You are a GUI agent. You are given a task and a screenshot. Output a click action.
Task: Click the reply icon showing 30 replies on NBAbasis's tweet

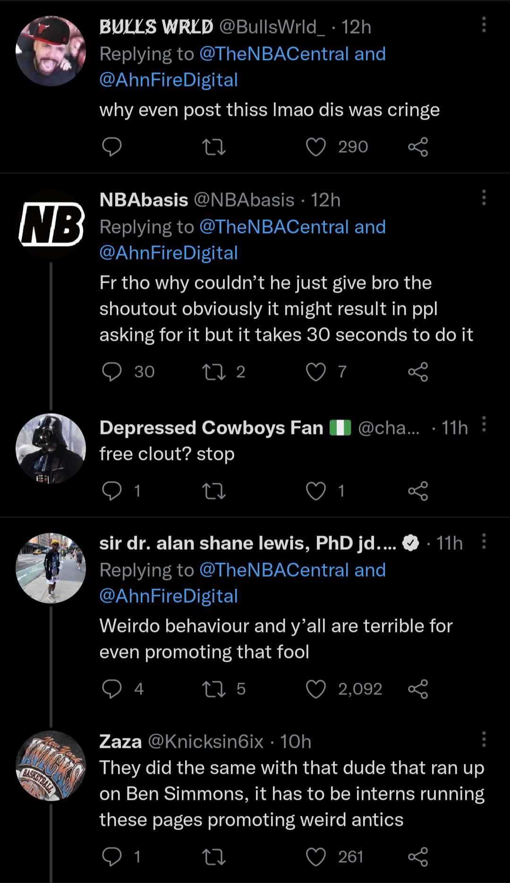coord(112,371)
